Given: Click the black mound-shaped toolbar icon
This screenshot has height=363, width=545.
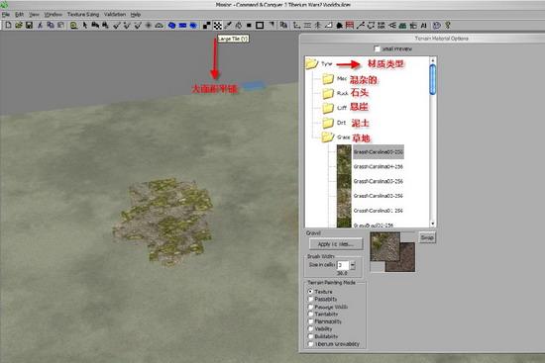Looking at the screenshot, I should pyautogui.click(x=339, y=25).
